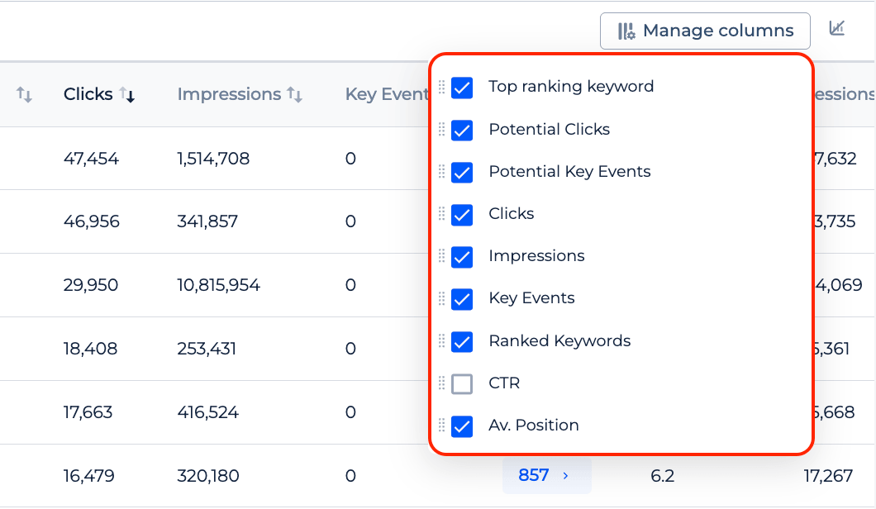The image size is (876, 509).
Task: Click drag handle beside Key Events option
Action: pyautogui.click(x=441, y=298)
